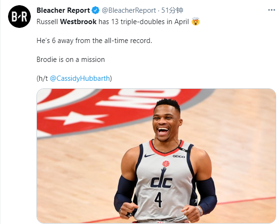Click the Nike swoosh on the jersey image

pyautogui.click(x=150, y=155)
